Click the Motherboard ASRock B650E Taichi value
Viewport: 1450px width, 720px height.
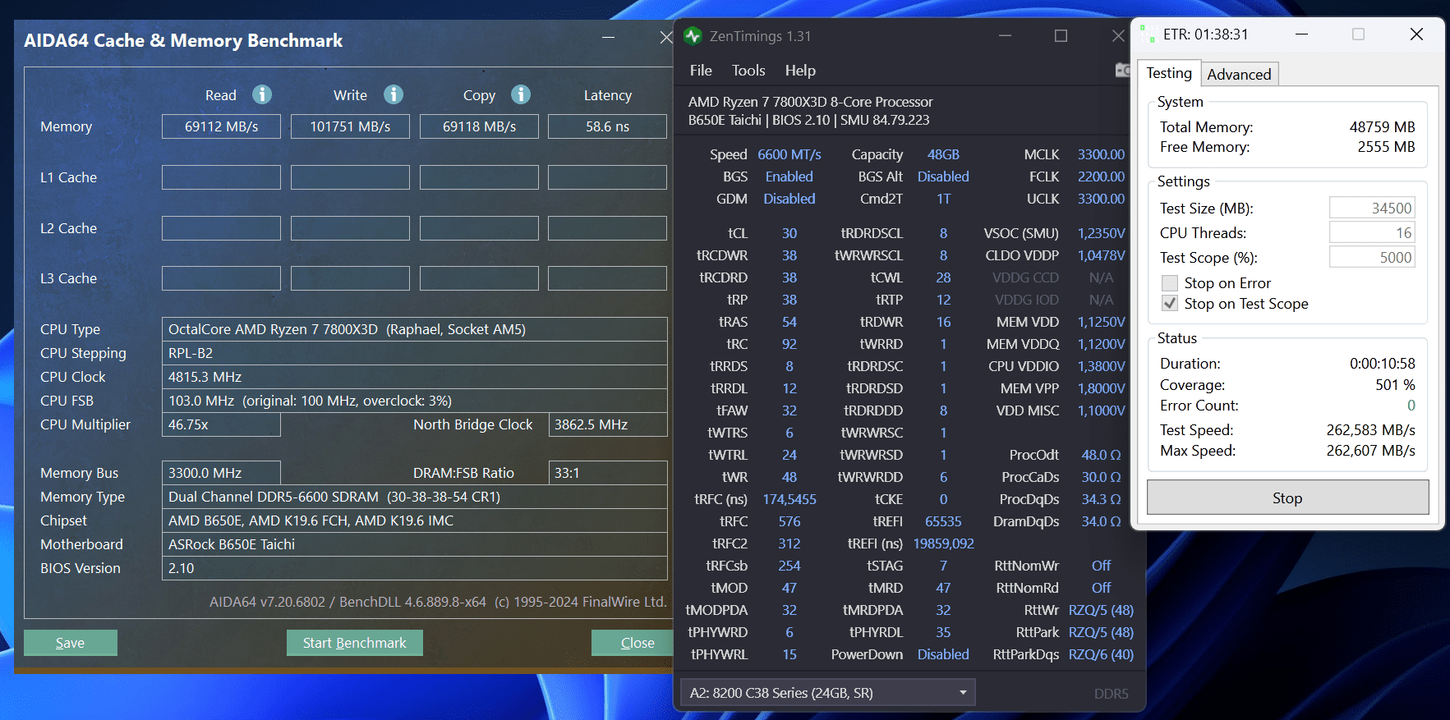point(414,544)
